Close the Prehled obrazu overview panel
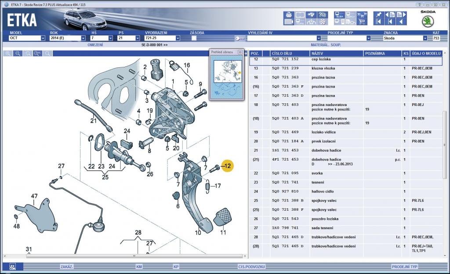 240,52
